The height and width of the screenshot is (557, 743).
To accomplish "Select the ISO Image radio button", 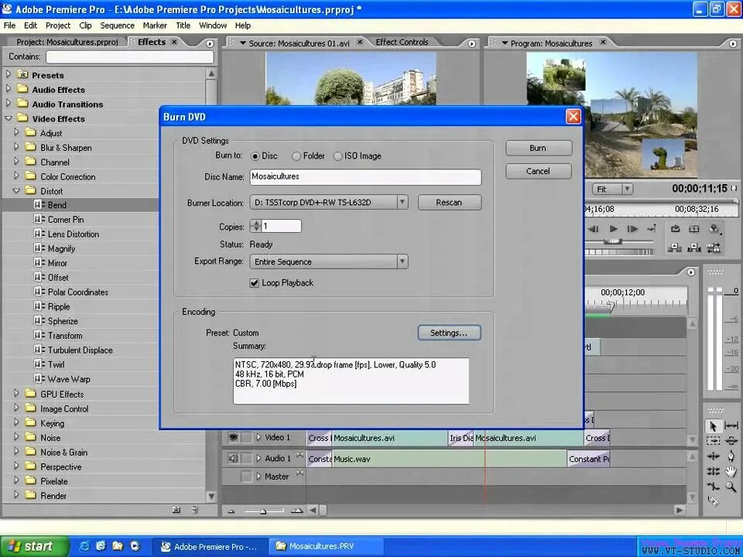I will 337,155.
